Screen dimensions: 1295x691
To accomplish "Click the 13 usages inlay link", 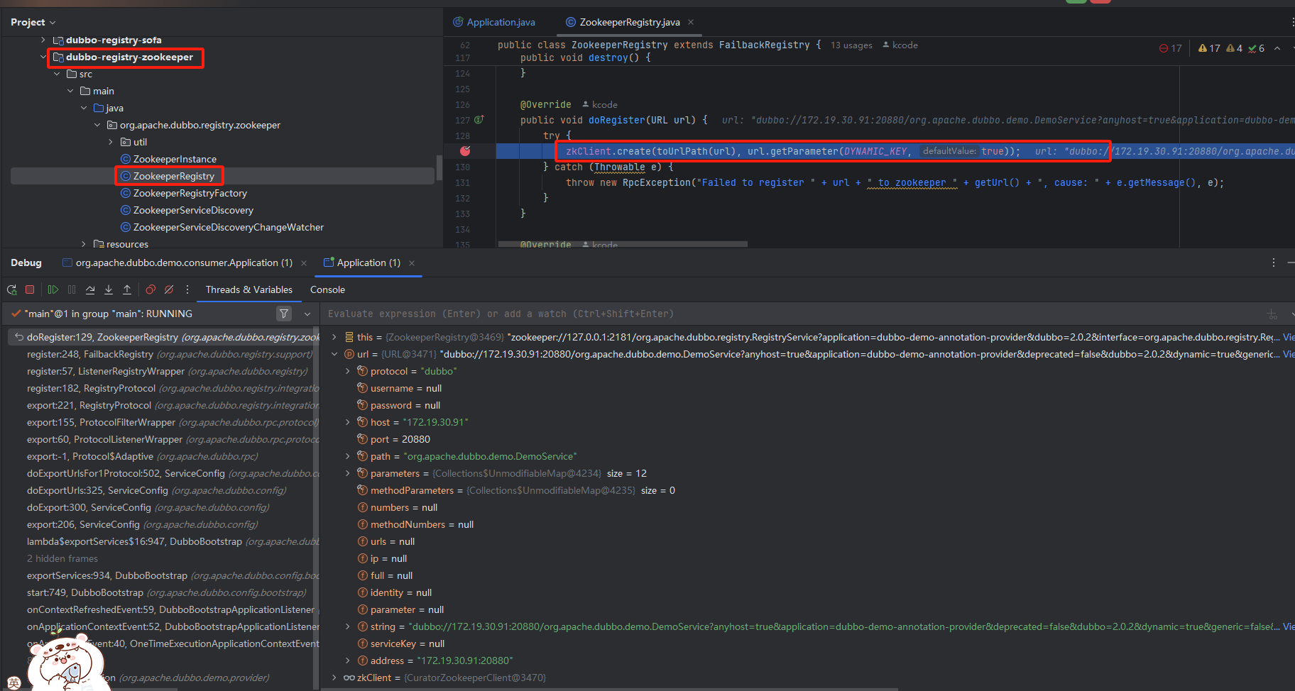I will [x=851, y=45].
